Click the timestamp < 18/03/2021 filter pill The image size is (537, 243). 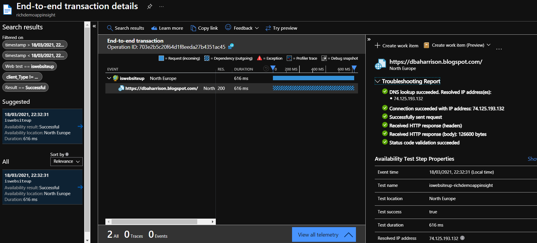click(35, 56)
